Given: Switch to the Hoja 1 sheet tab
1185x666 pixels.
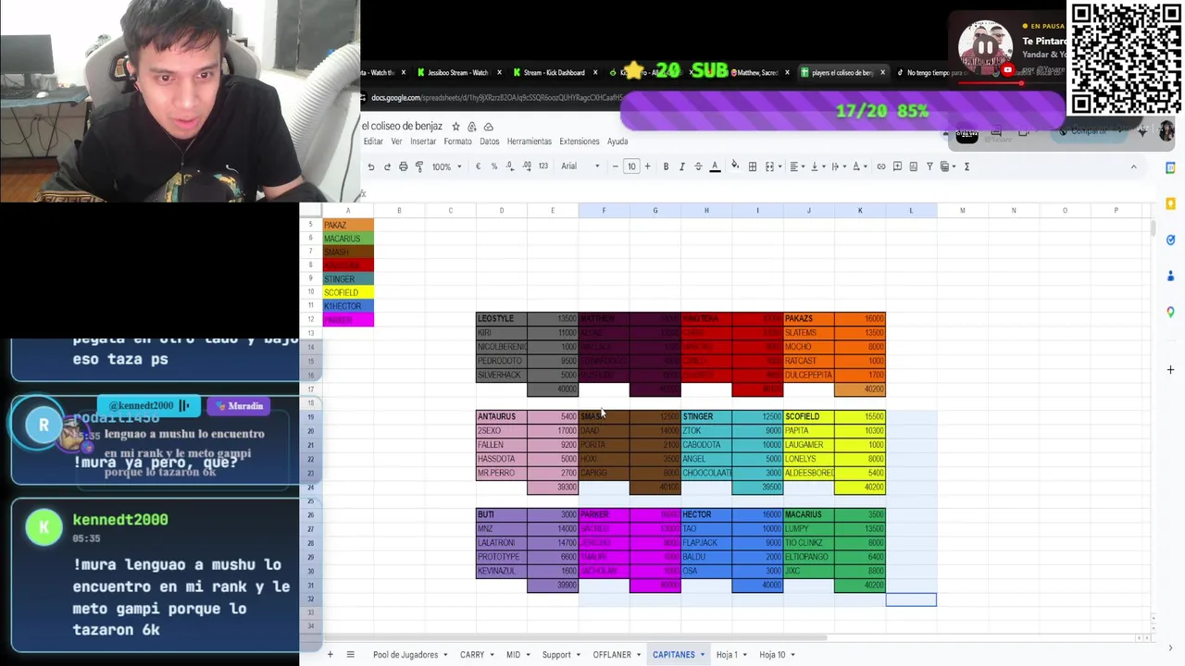Looking at the screenshot, I should 727,655.
